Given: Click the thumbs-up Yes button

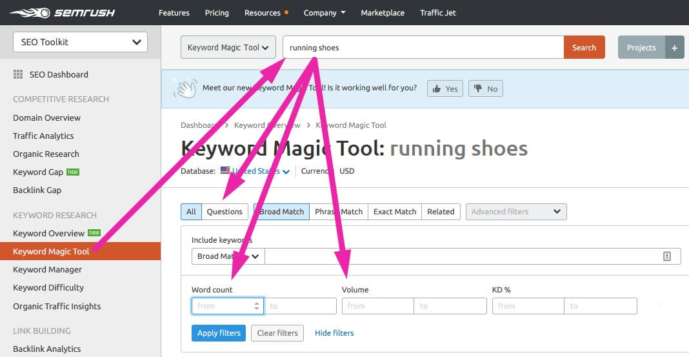Looking at the screenshot, I should 444,88.
